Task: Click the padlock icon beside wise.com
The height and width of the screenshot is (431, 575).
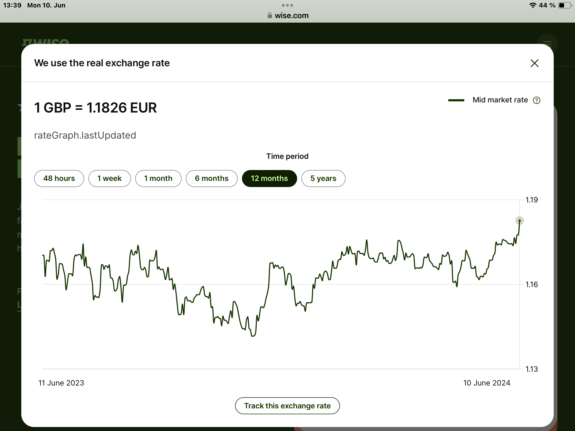Action: (x=270, y=15)
